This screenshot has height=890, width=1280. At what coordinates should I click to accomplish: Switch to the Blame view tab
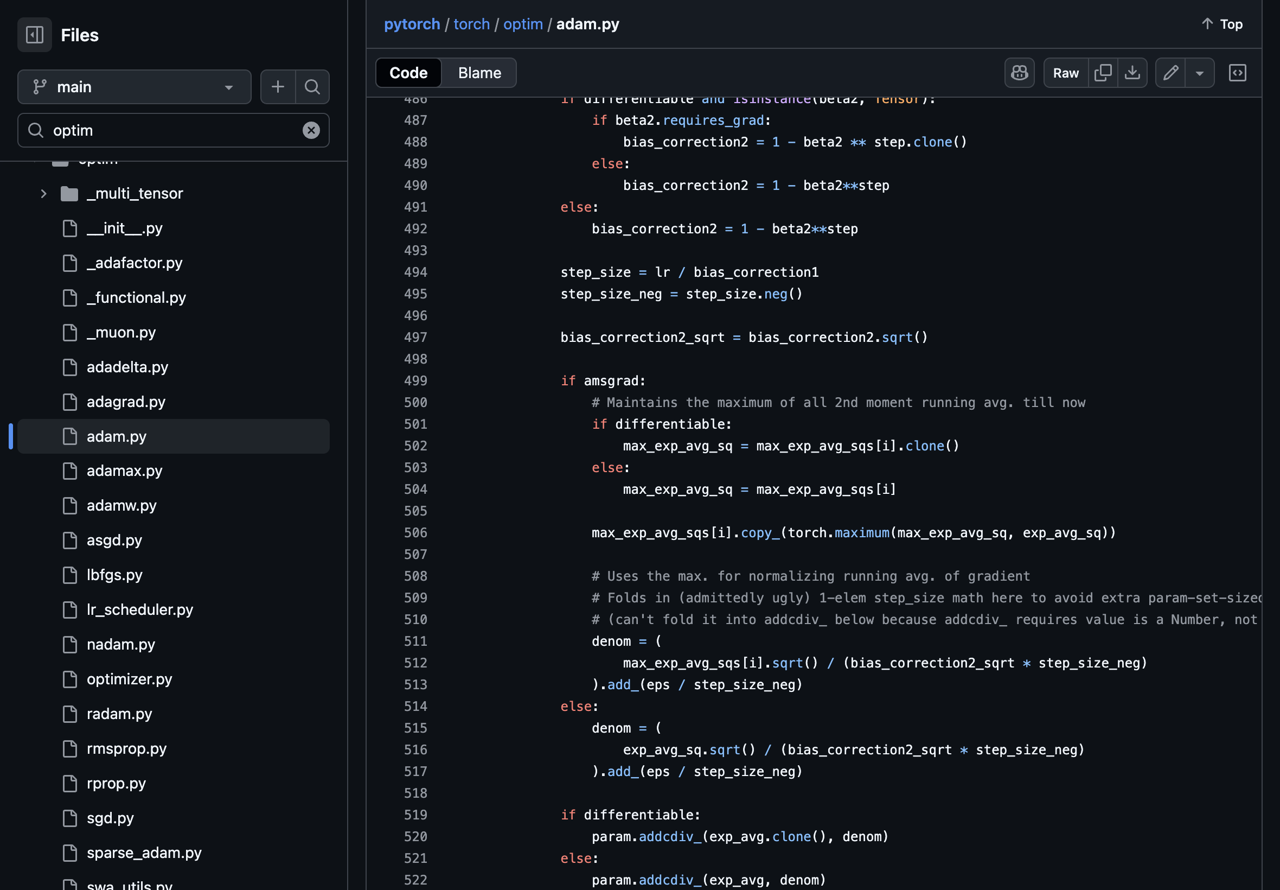click(479, 73)
